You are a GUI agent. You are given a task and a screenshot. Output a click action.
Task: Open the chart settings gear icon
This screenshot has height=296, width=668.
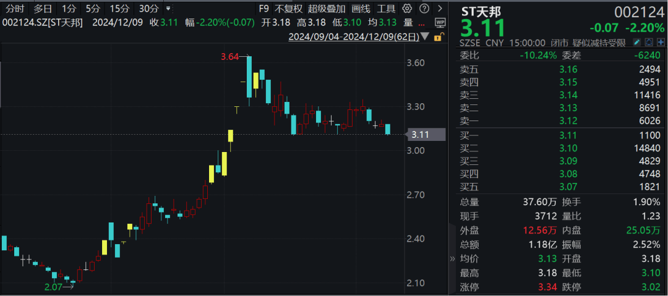click(407, 8)
